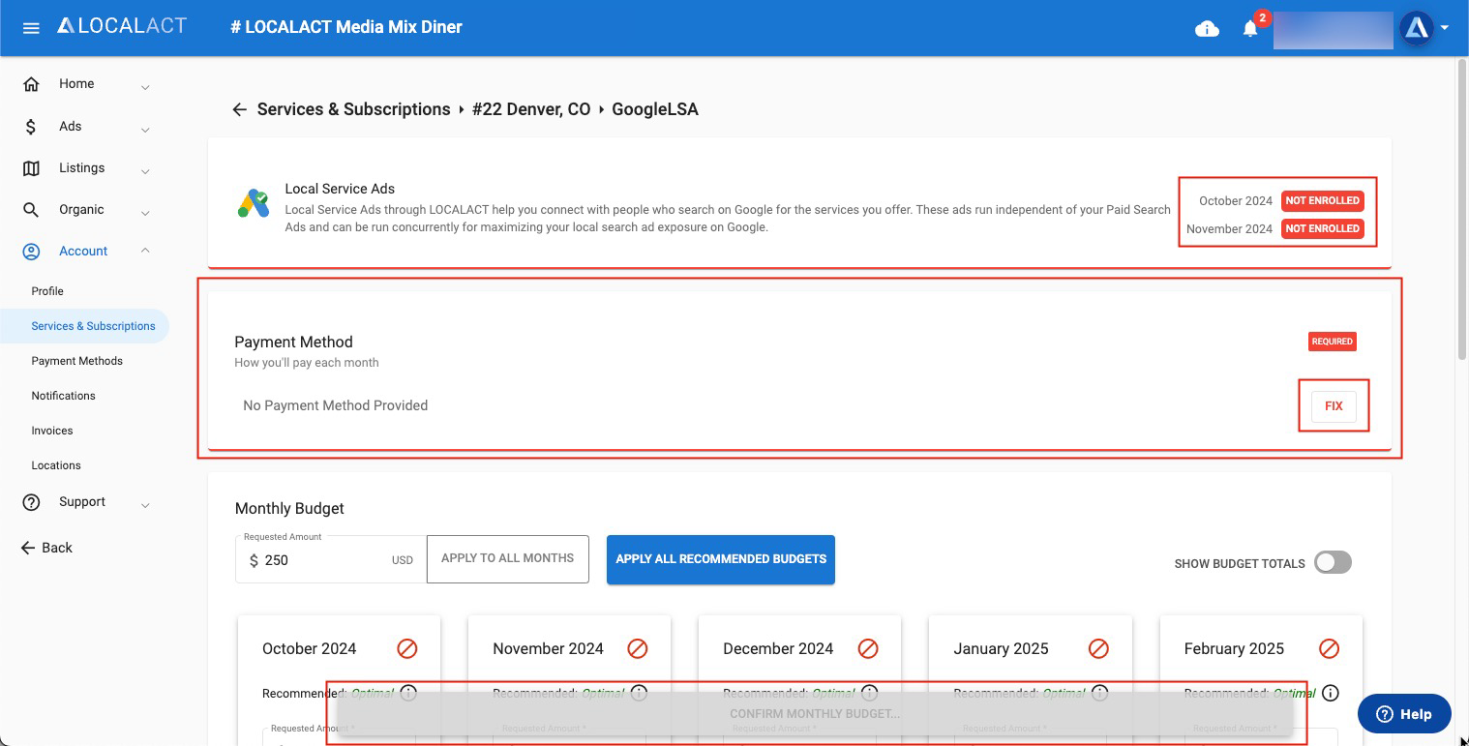Toggle SHOW BUDGET TOTALS switch
The image size is (1469, 746).
click(1333, 563)
